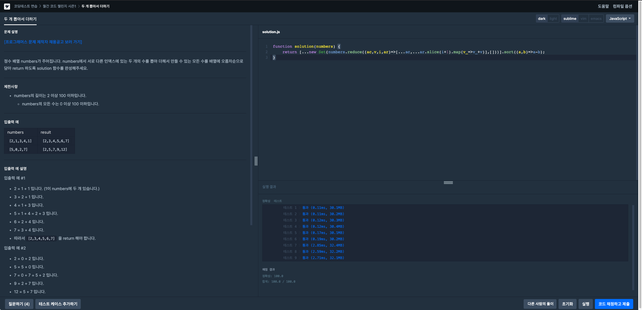Open 코딩테스트 연습 breadcrumb link

tap(25, 6)
